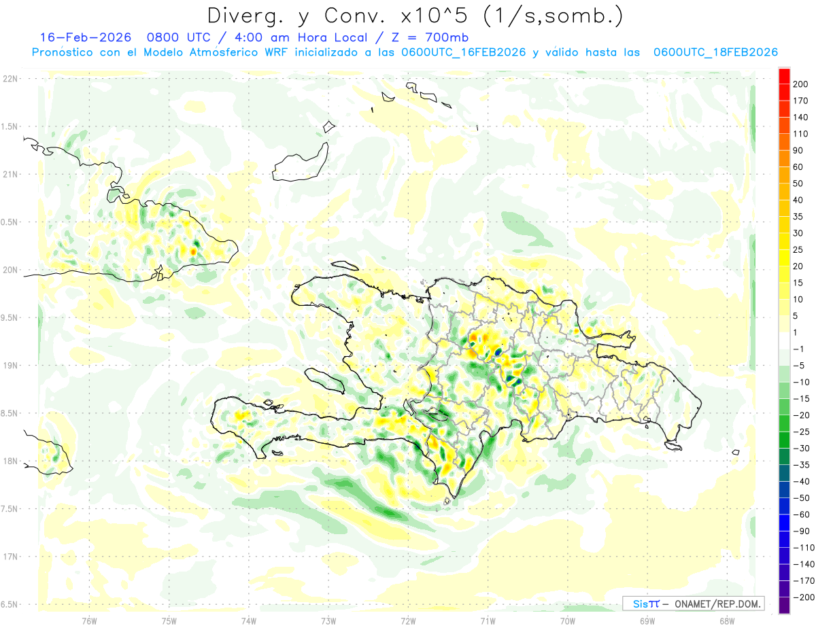Click the "7.5N" latitude label

coord(10,509)
